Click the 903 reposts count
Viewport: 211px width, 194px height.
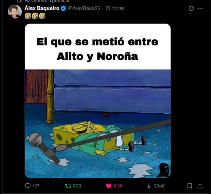point(77,186)
